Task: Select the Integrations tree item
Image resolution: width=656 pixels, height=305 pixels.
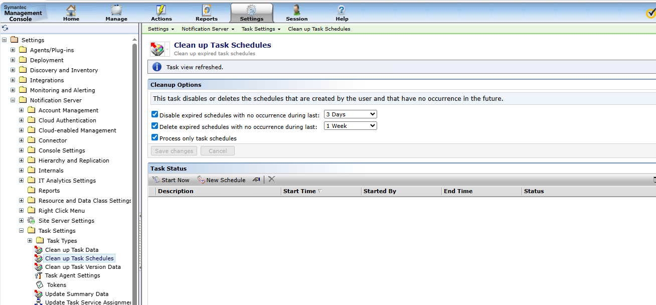Action: click(x=47, y=80)
